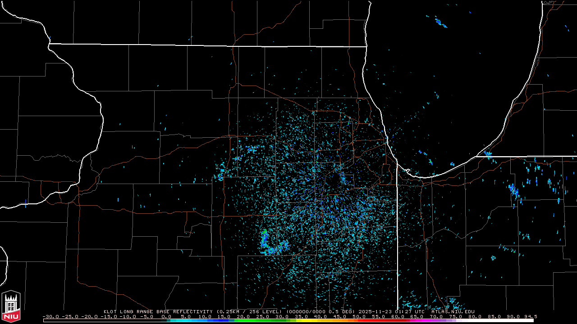The height and width of the screenshot is (324, 577).
Task: Click the 2025-11-23 01:27 UTC timestamp
Action: [x=396, y=311]
